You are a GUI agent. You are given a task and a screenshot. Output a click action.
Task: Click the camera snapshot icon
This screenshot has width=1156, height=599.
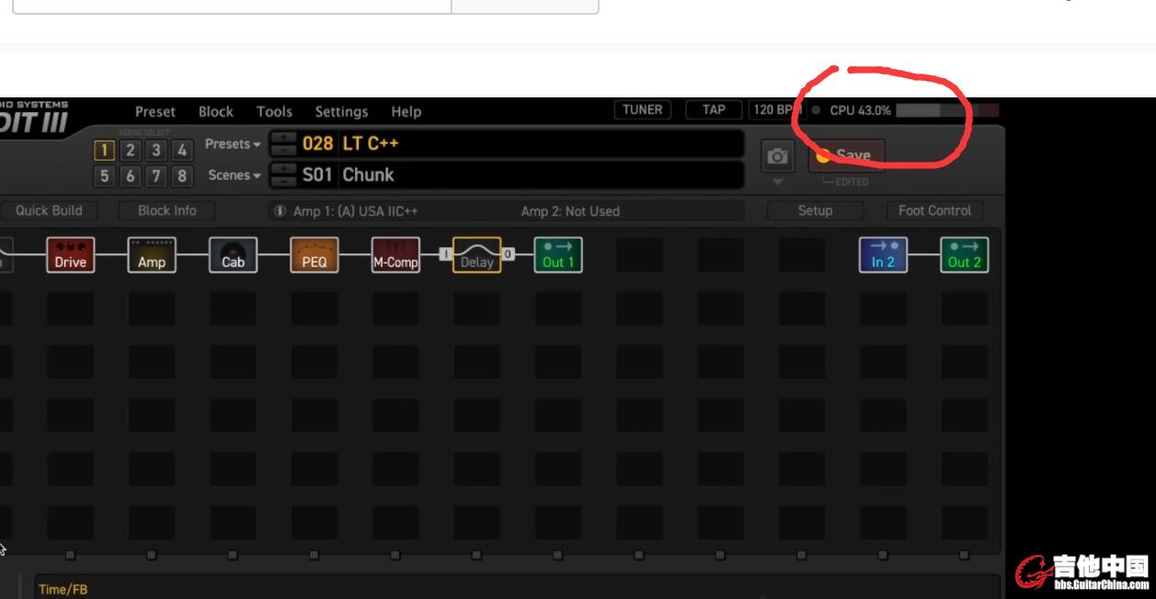point(777,157)
